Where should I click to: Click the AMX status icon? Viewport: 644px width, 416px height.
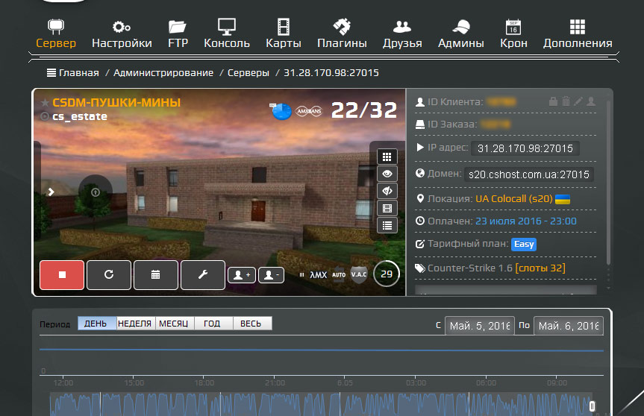click(x=319, y=275)
